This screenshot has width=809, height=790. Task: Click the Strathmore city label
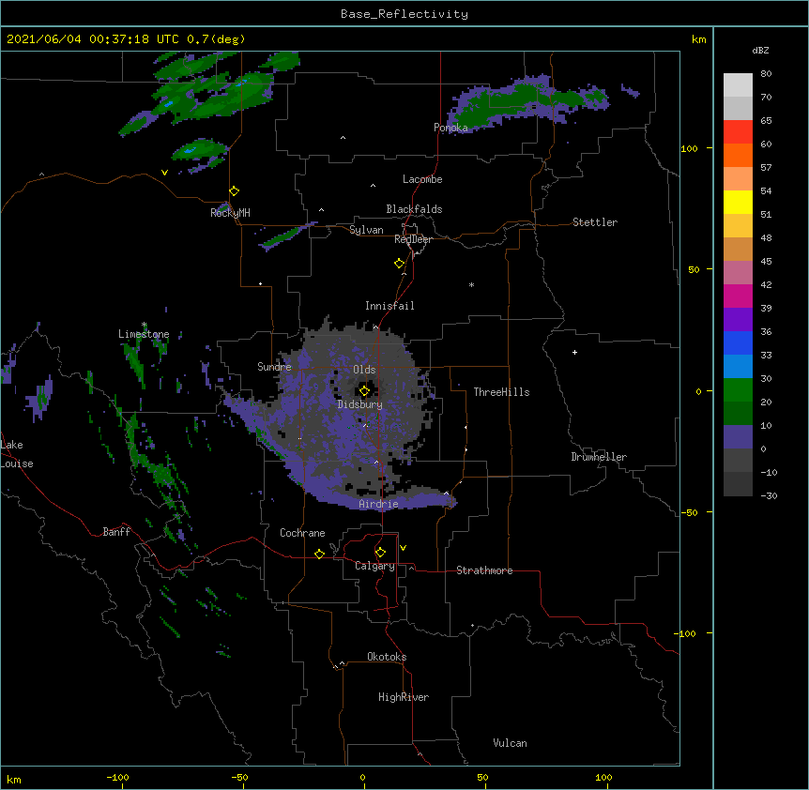pyautogui.click(x=484, y=570)
